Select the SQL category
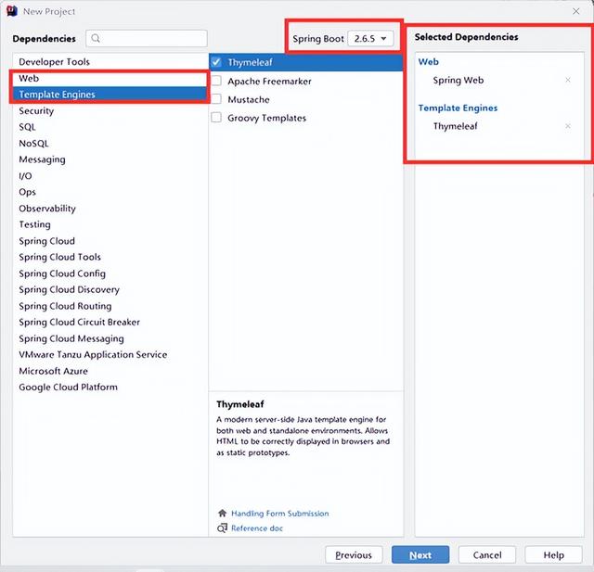This screenshot has height=572, width=594. (x=110, y=127)
